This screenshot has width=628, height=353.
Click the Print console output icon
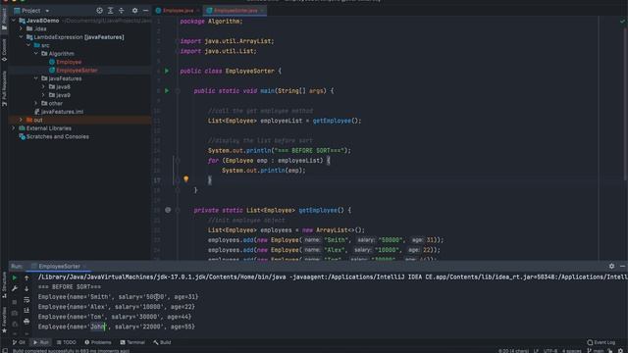[26, 321]
